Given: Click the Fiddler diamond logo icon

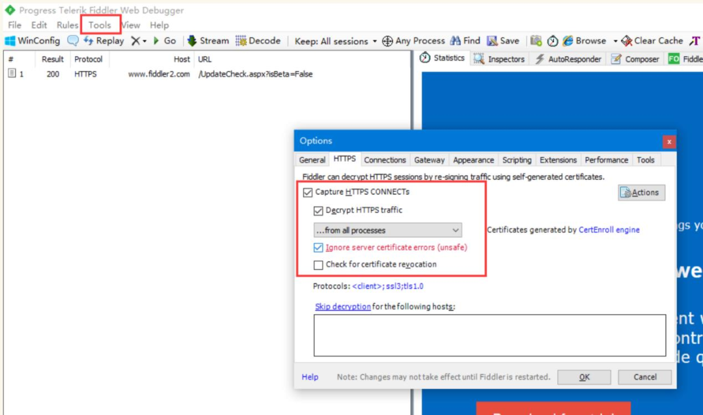Looking at the screenshot, I should (x=10, y=10).
